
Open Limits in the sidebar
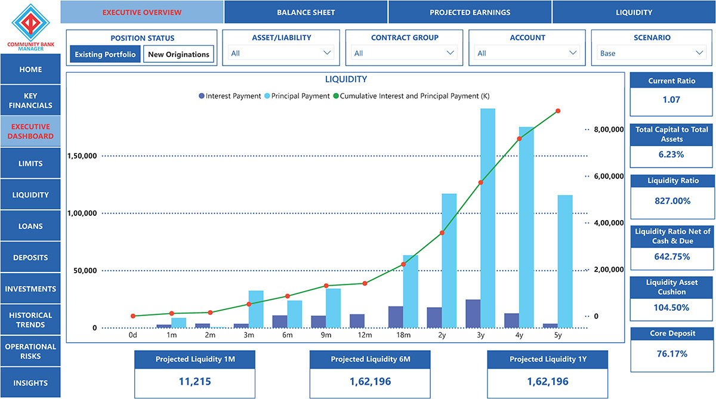[x=30, y=163]
